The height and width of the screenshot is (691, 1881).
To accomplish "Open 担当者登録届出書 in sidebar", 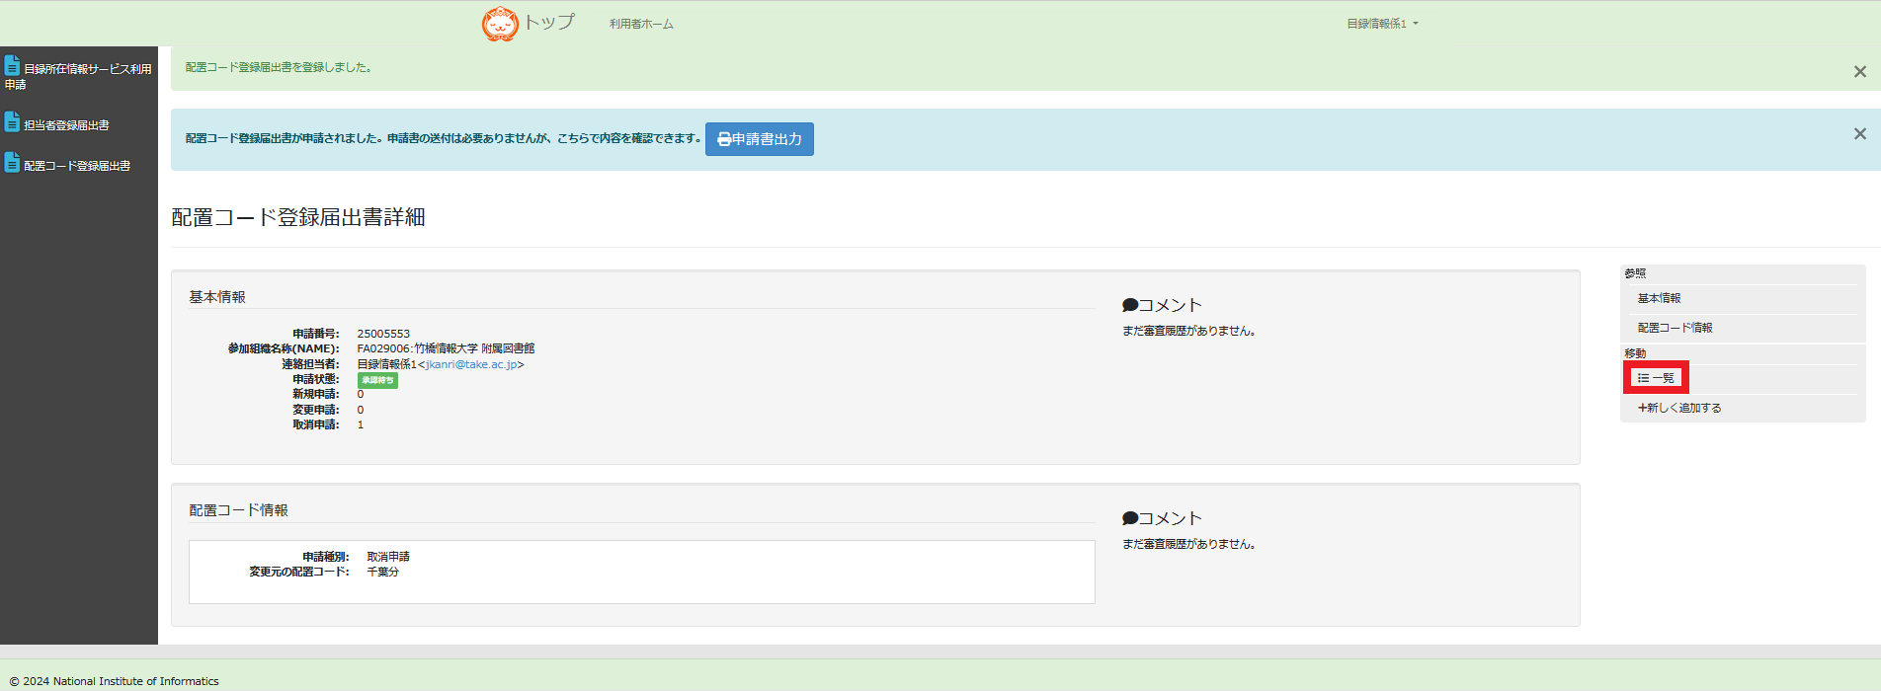I will 66,125.
